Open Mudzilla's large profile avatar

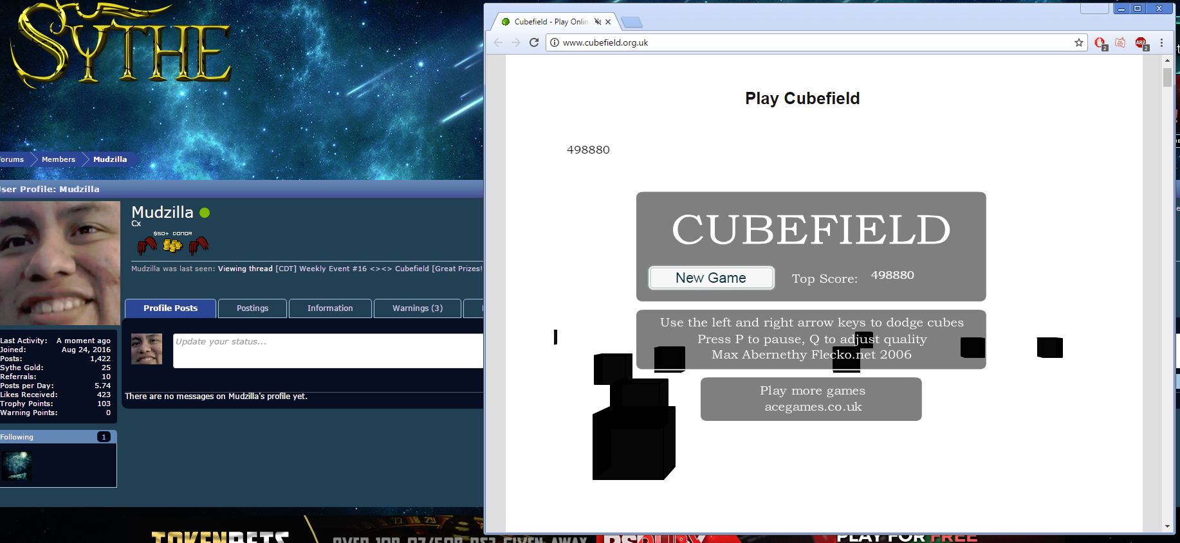(60, 263)
